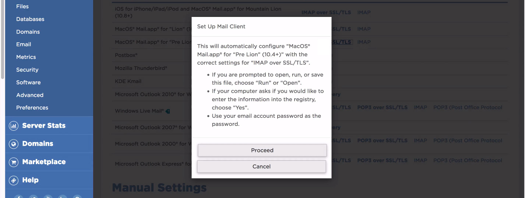The width and height of the screenshot is (525, 198).
Task: Click the Help tag icon
Action: [14, 180]
